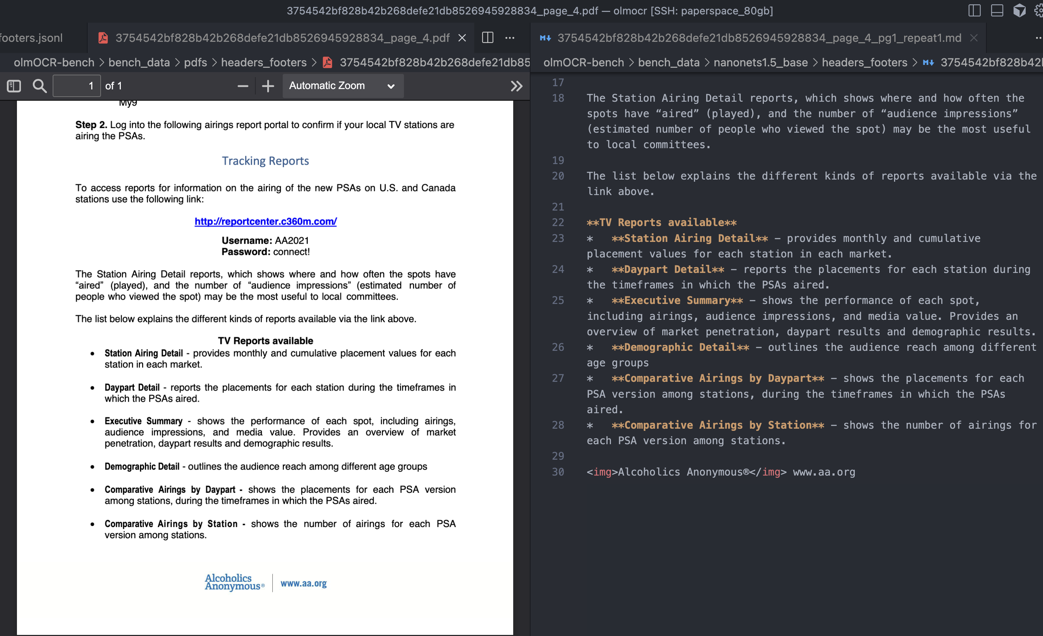1043x636 pixels.
Task: Open the ellipsis actions menu next to the PDF tab
Action: tap(509, 37)
